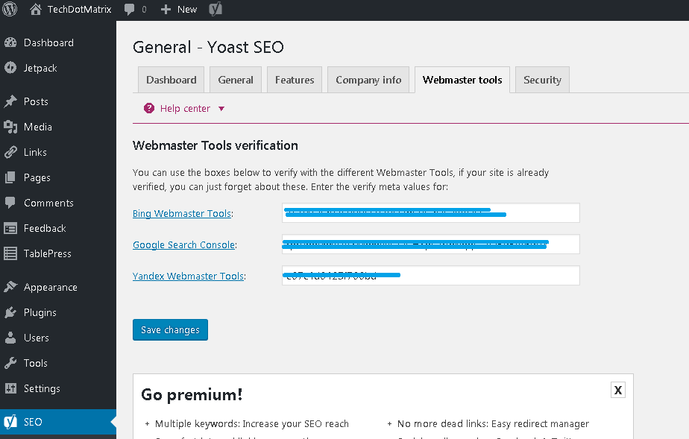Switch to the Security tab
Screen dimensions: 689x439
point(542,80)
